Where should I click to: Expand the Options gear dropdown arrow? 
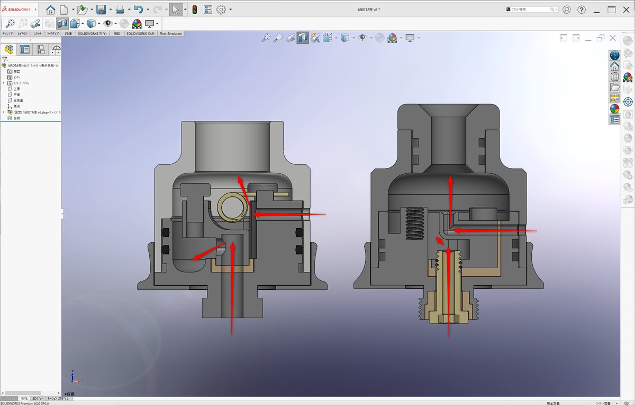click(231, 10)
